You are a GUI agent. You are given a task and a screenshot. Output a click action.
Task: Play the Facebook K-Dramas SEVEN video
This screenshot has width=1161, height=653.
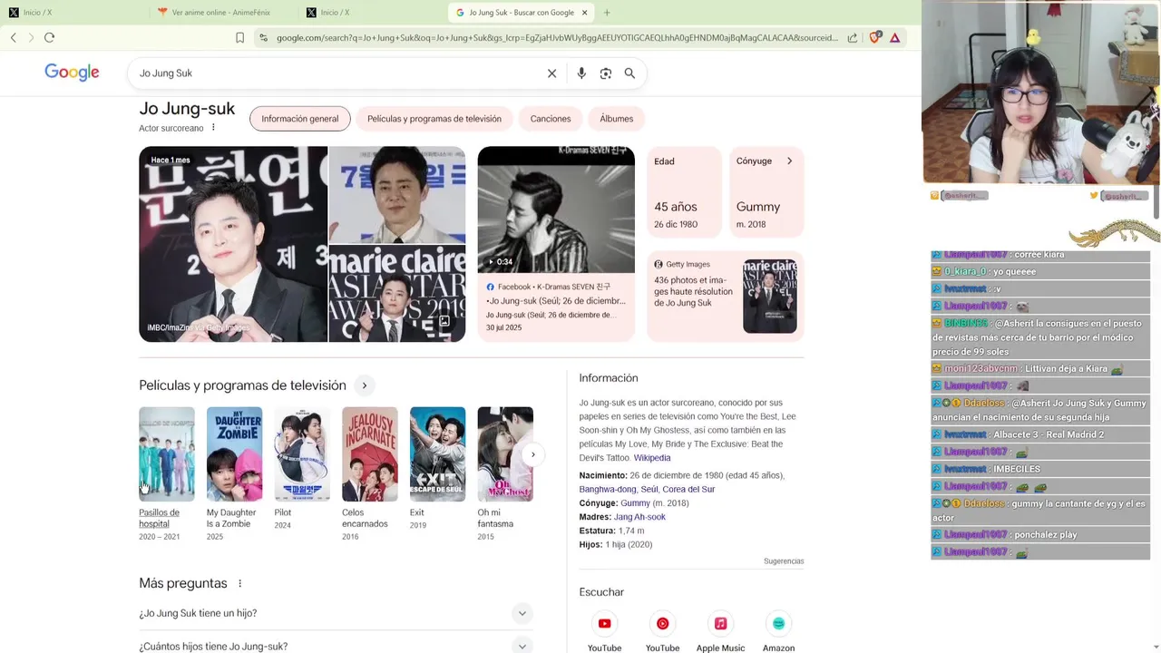click(x=556, y=210)
